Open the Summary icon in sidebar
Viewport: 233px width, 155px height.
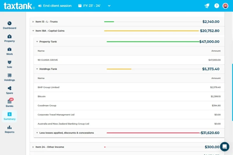coord(9,114)
